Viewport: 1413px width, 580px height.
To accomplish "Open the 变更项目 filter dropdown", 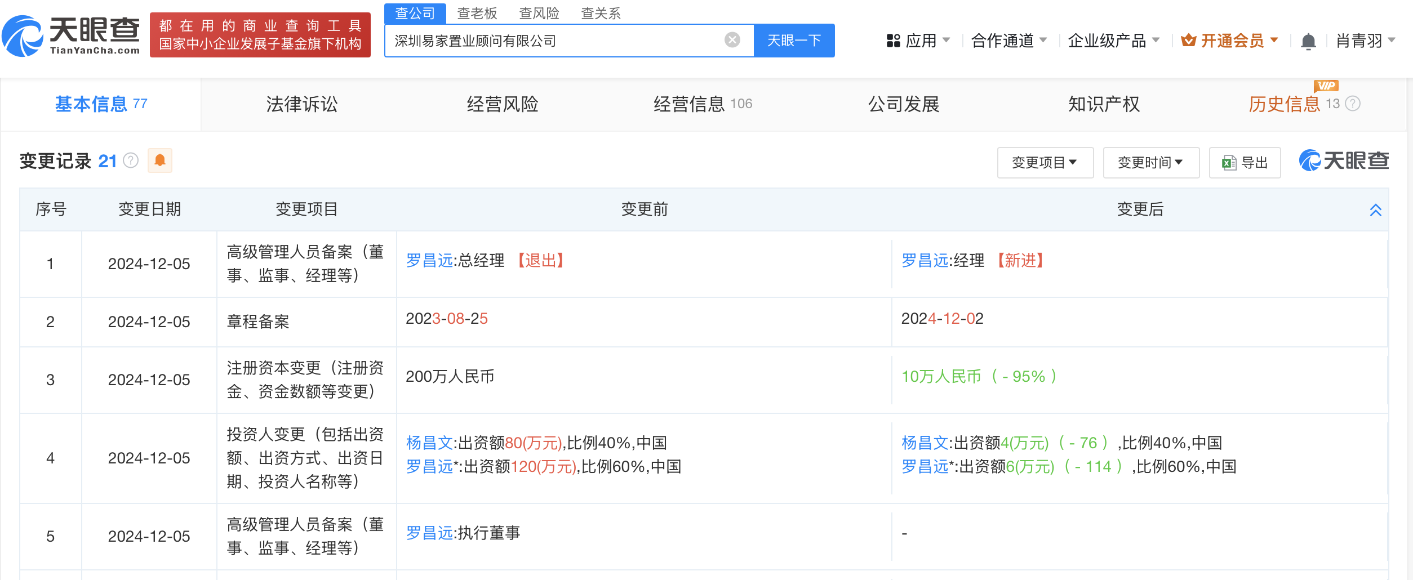I will 1045,163.
